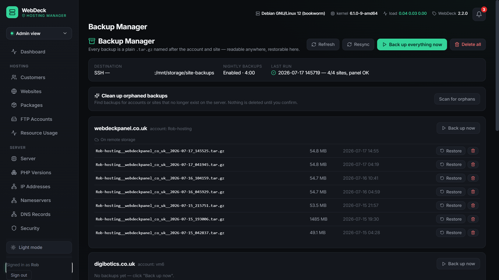Open Nameservers page
The image size is (499, 280).
pyautogui.click(x=39, y=200)
